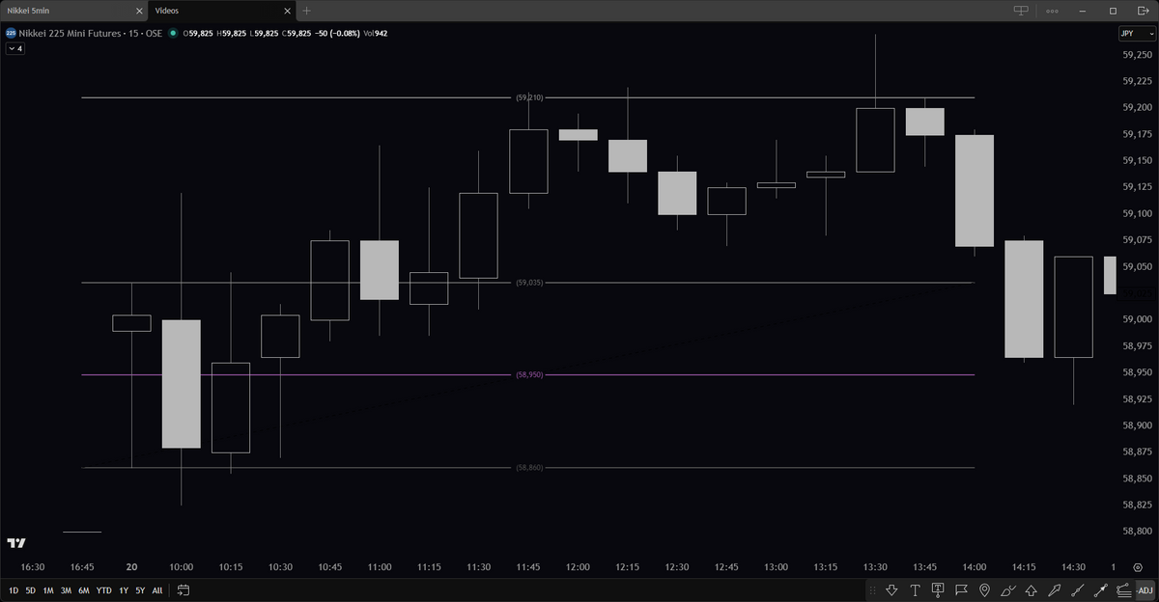
Task: Select the trend line tool
Action: [1078, 590]
